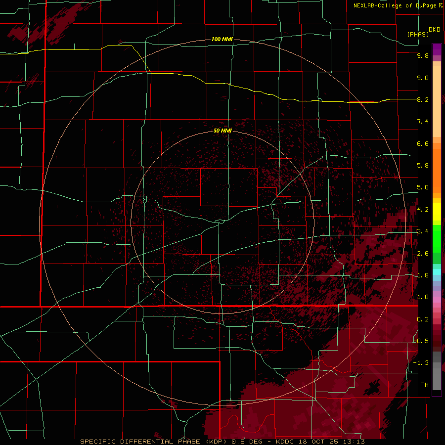The image size is (445, 445).
Task: Click the 5.8 value on the scale
Action: tap(423, 166)
